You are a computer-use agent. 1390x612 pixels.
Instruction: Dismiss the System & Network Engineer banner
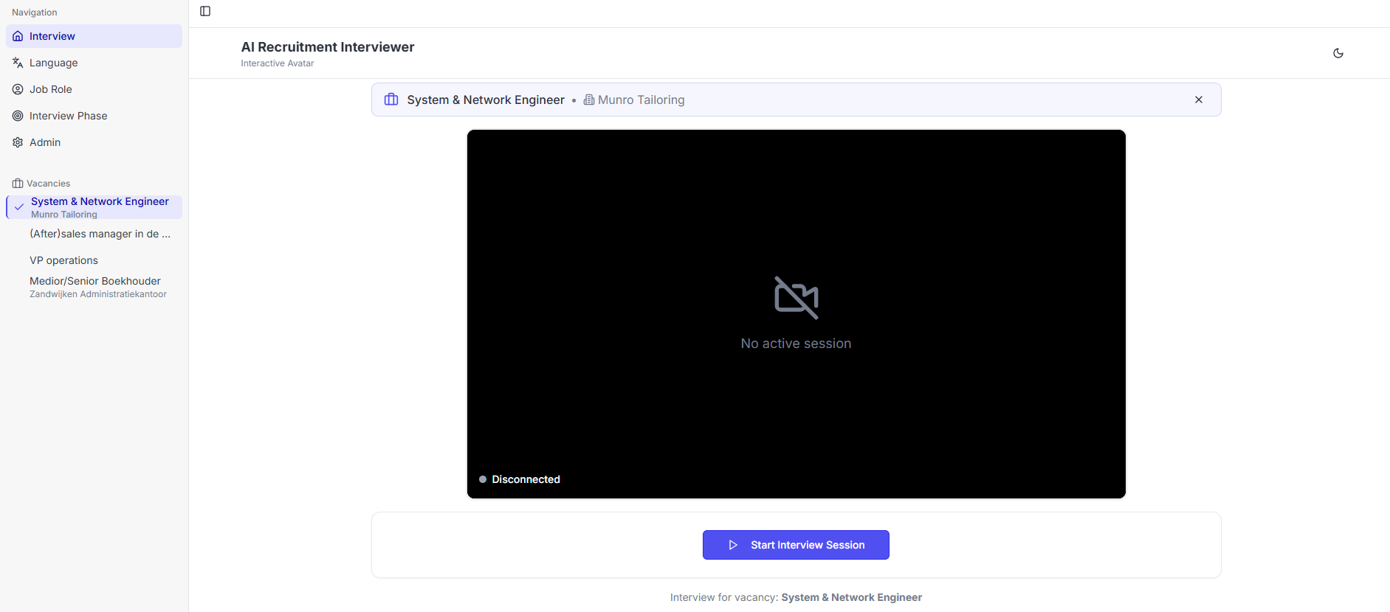1198,100
